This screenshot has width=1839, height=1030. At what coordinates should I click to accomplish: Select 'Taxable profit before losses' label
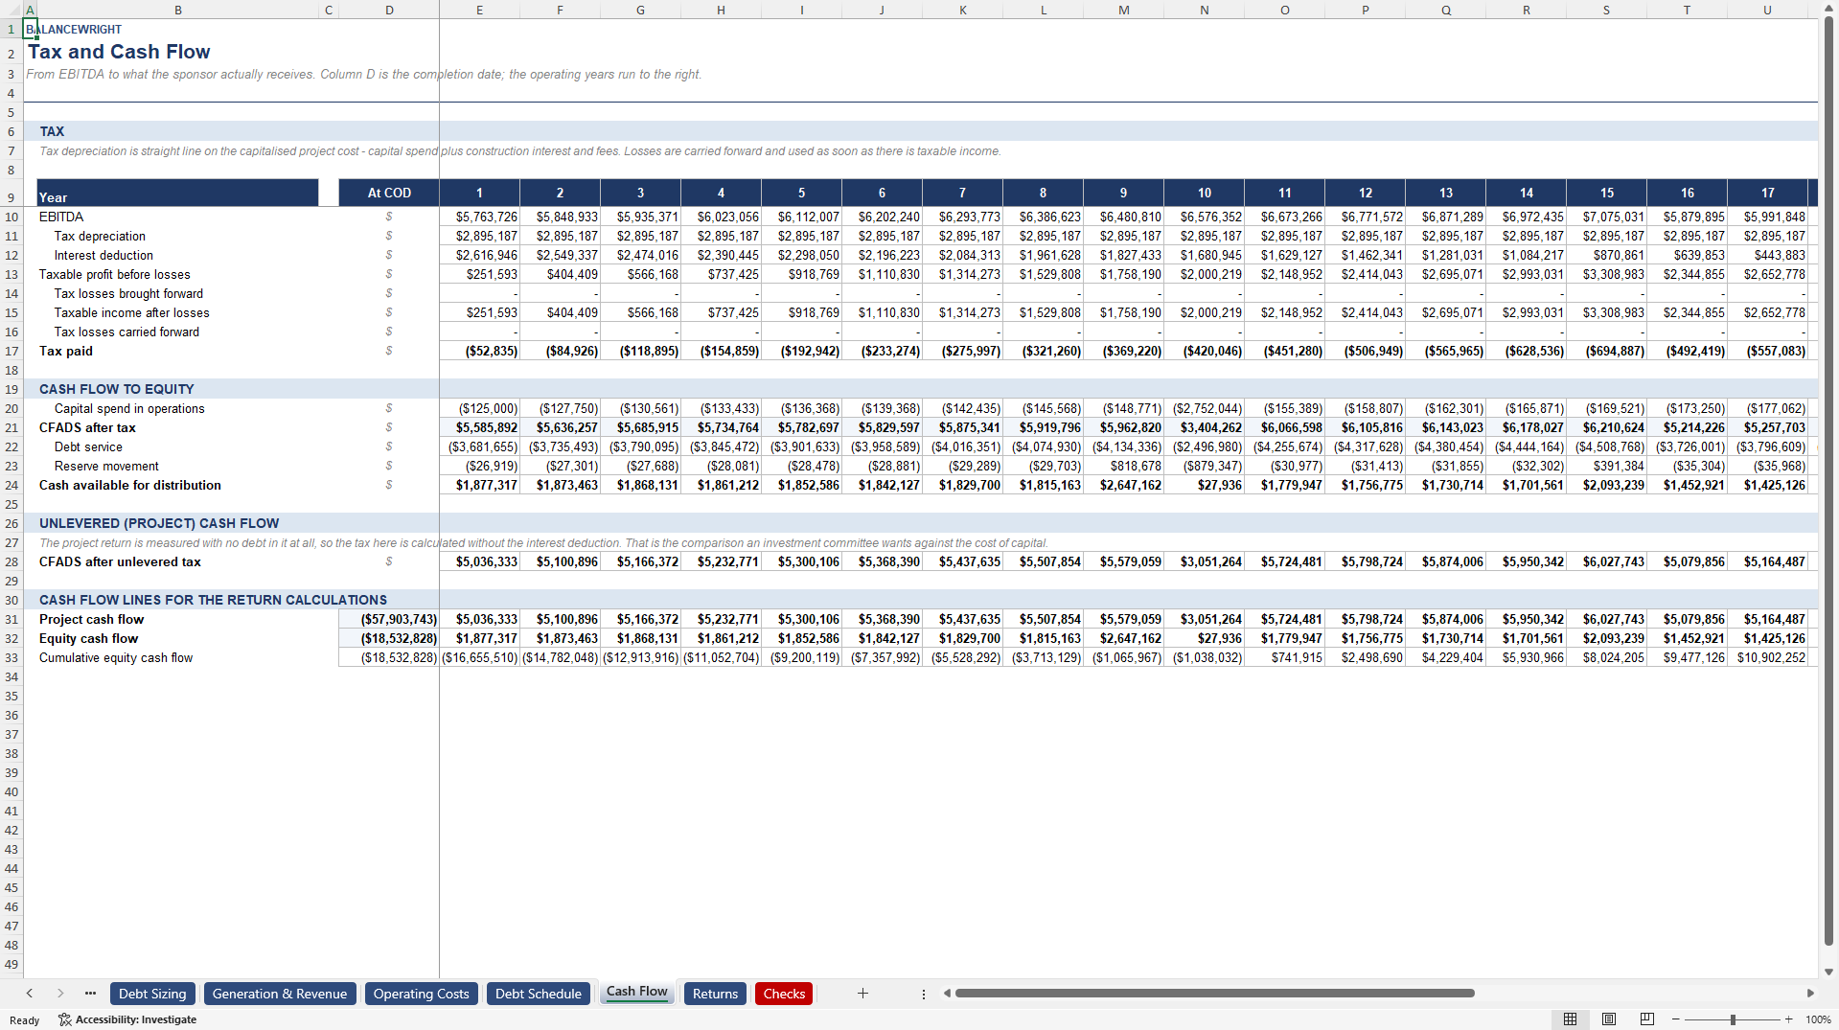coord(115,274)
